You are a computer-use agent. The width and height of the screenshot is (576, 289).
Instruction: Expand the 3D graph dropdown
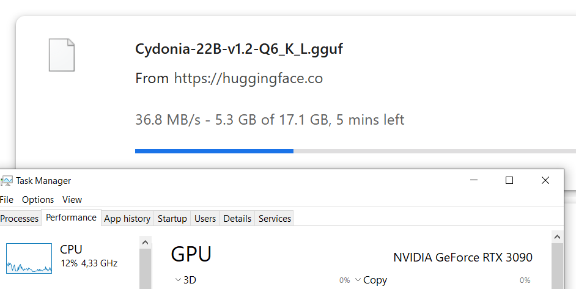click(x=185, y=280)
